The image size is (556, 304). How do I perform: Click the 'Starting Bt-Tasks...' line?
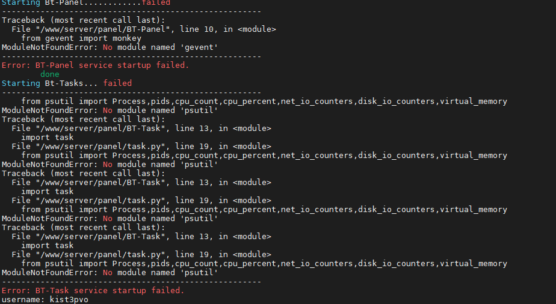(x=49, y=84)
